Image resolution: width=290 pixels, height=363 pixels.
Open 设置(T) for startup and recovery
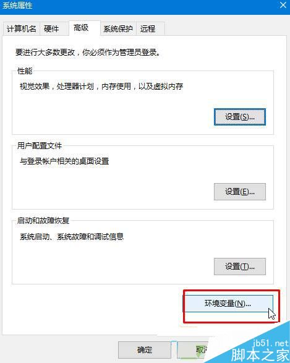click(x=240, y=267)
